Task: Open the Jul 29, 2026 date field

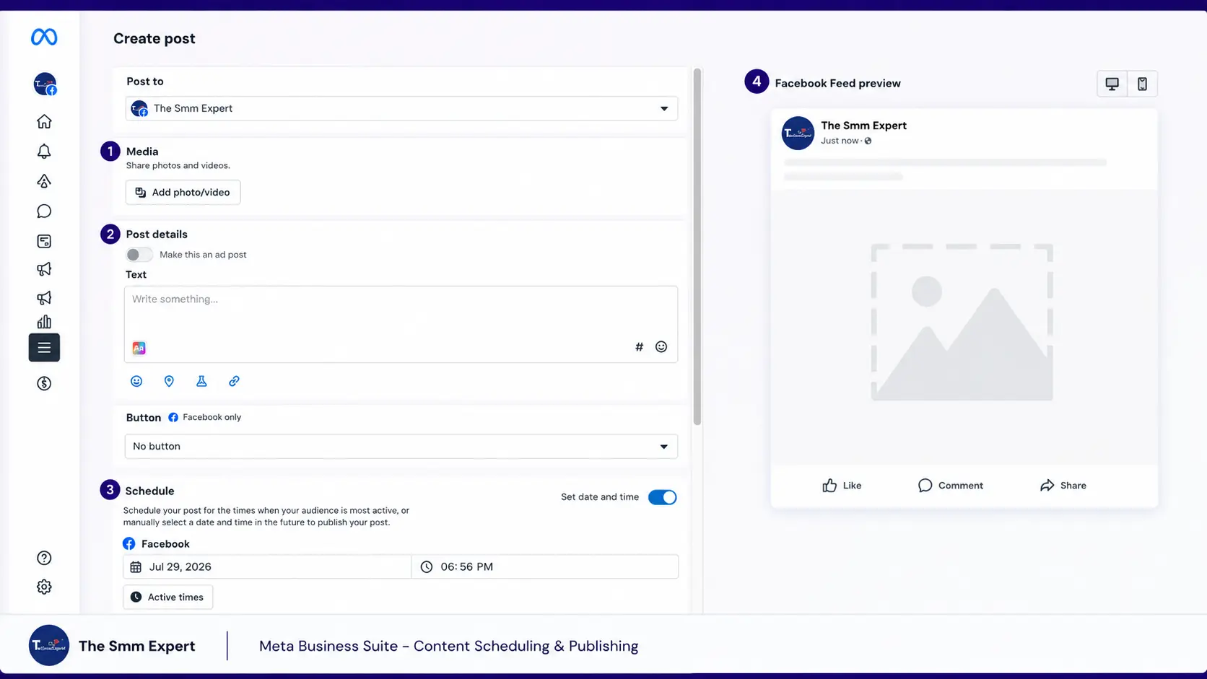Action: coord(267,567)
